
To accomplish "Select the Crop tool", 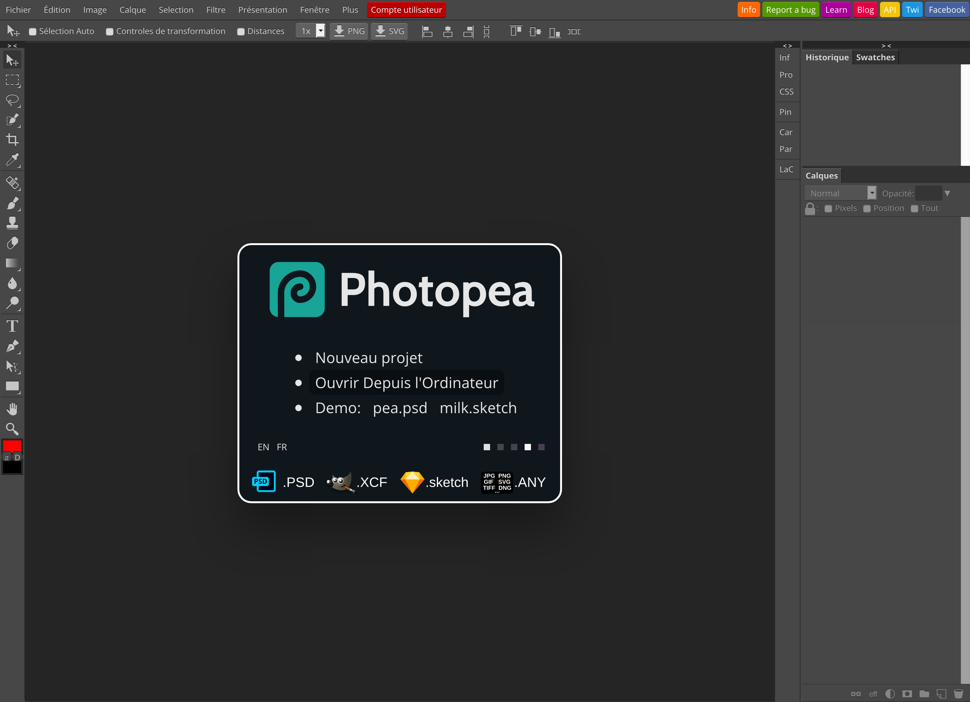I will pos(12,140).
